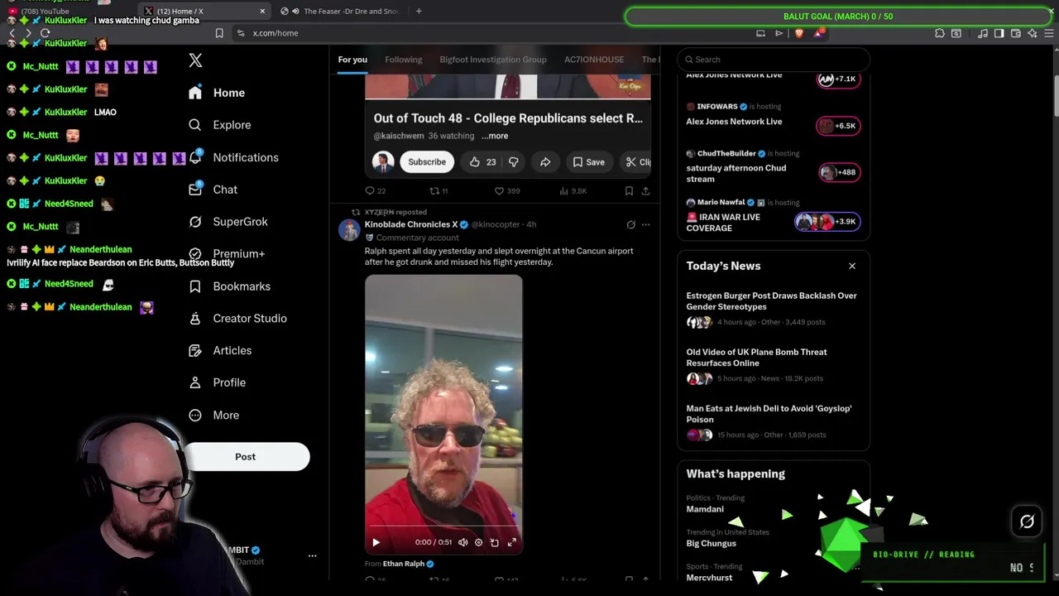Screen dimensions: 1059x596
Task: Reload the page in browser toolbar
Action: pyautogui.click(x=45, y=33)
